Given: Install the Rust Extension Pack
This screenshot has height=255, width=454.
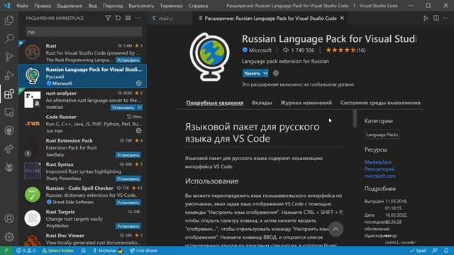Looking at the screenshot, I should [x=128, y=155].
